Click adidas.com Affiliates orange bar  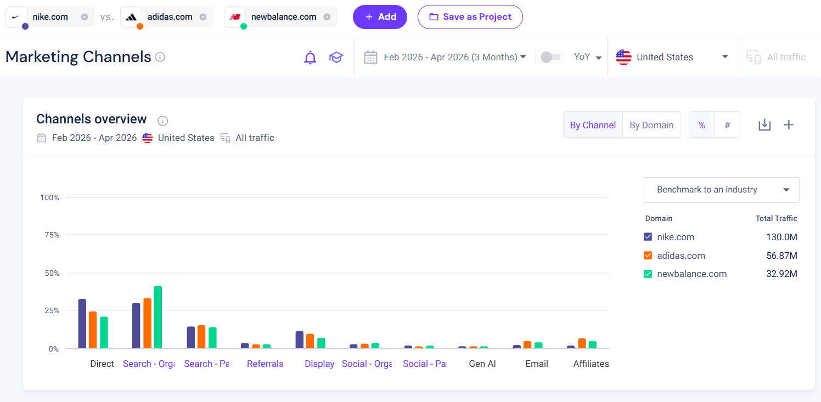[x=582, y=343]
